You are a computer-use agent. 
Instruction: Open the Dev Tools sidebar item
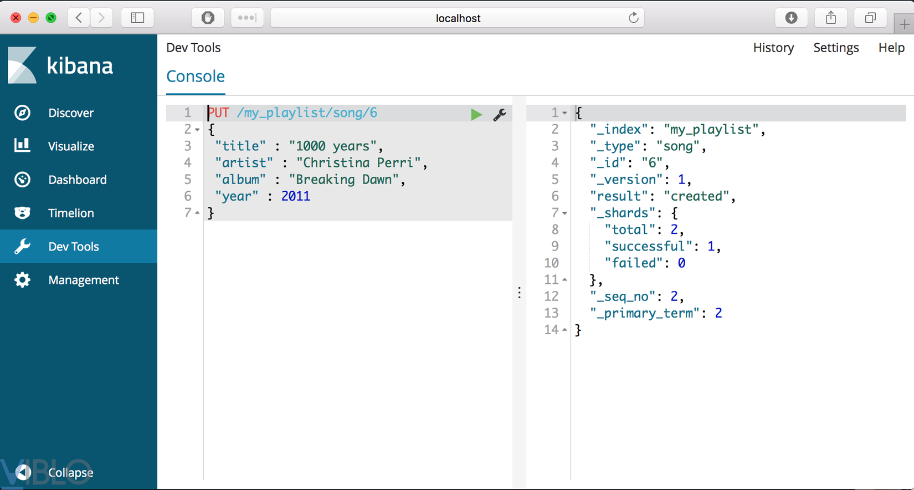(x=73, y=247)
